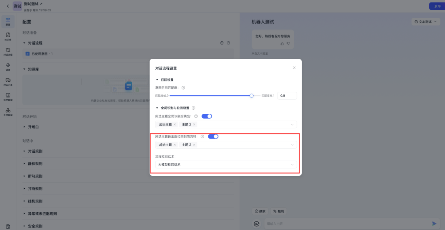The image size is (445, 230).
Task: Remove 主题 2 tag in 全局识别后跳出 field
Action: coord(194,124)
